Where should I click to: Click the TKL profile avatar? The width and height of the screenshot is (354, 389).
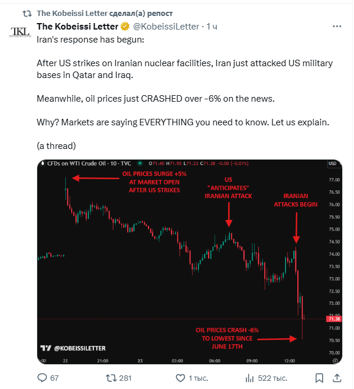pyautogui.click(x=20, y=31)
